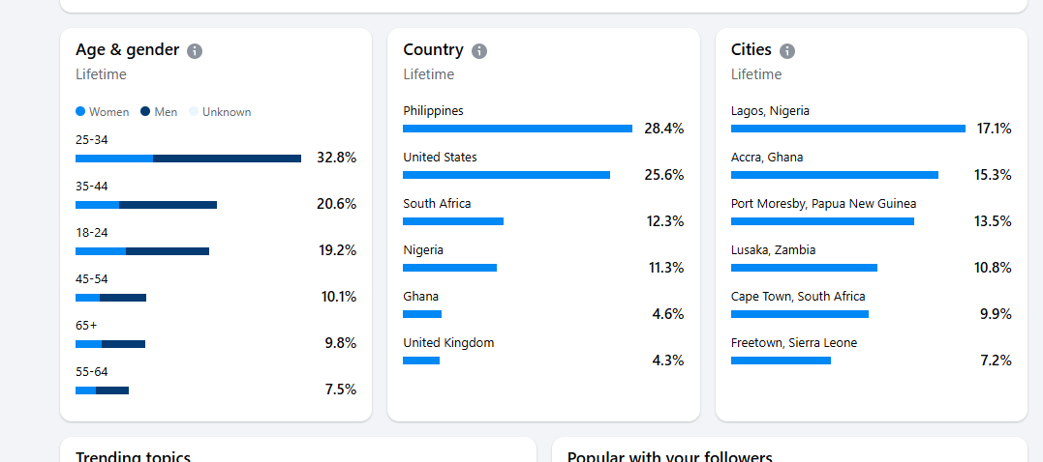The width and height of the screenshot is (1043, 462).
Task: Click the 25-34 age group bar
Action: (188, 159)
